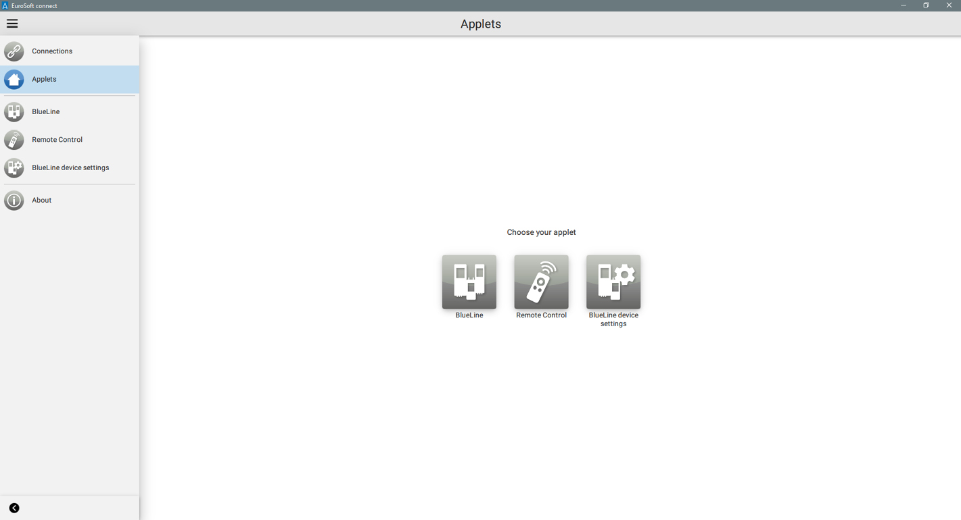Select the Connections text in the sidebar
Image resolution: width=961 pixels, height=520 pixels.
click(52, 51)
